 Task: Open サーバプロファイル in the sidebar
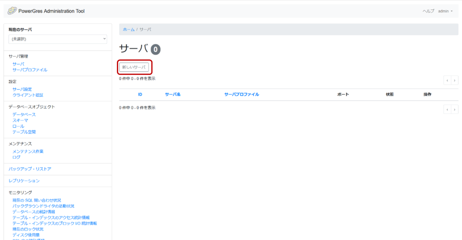(30, 70)
